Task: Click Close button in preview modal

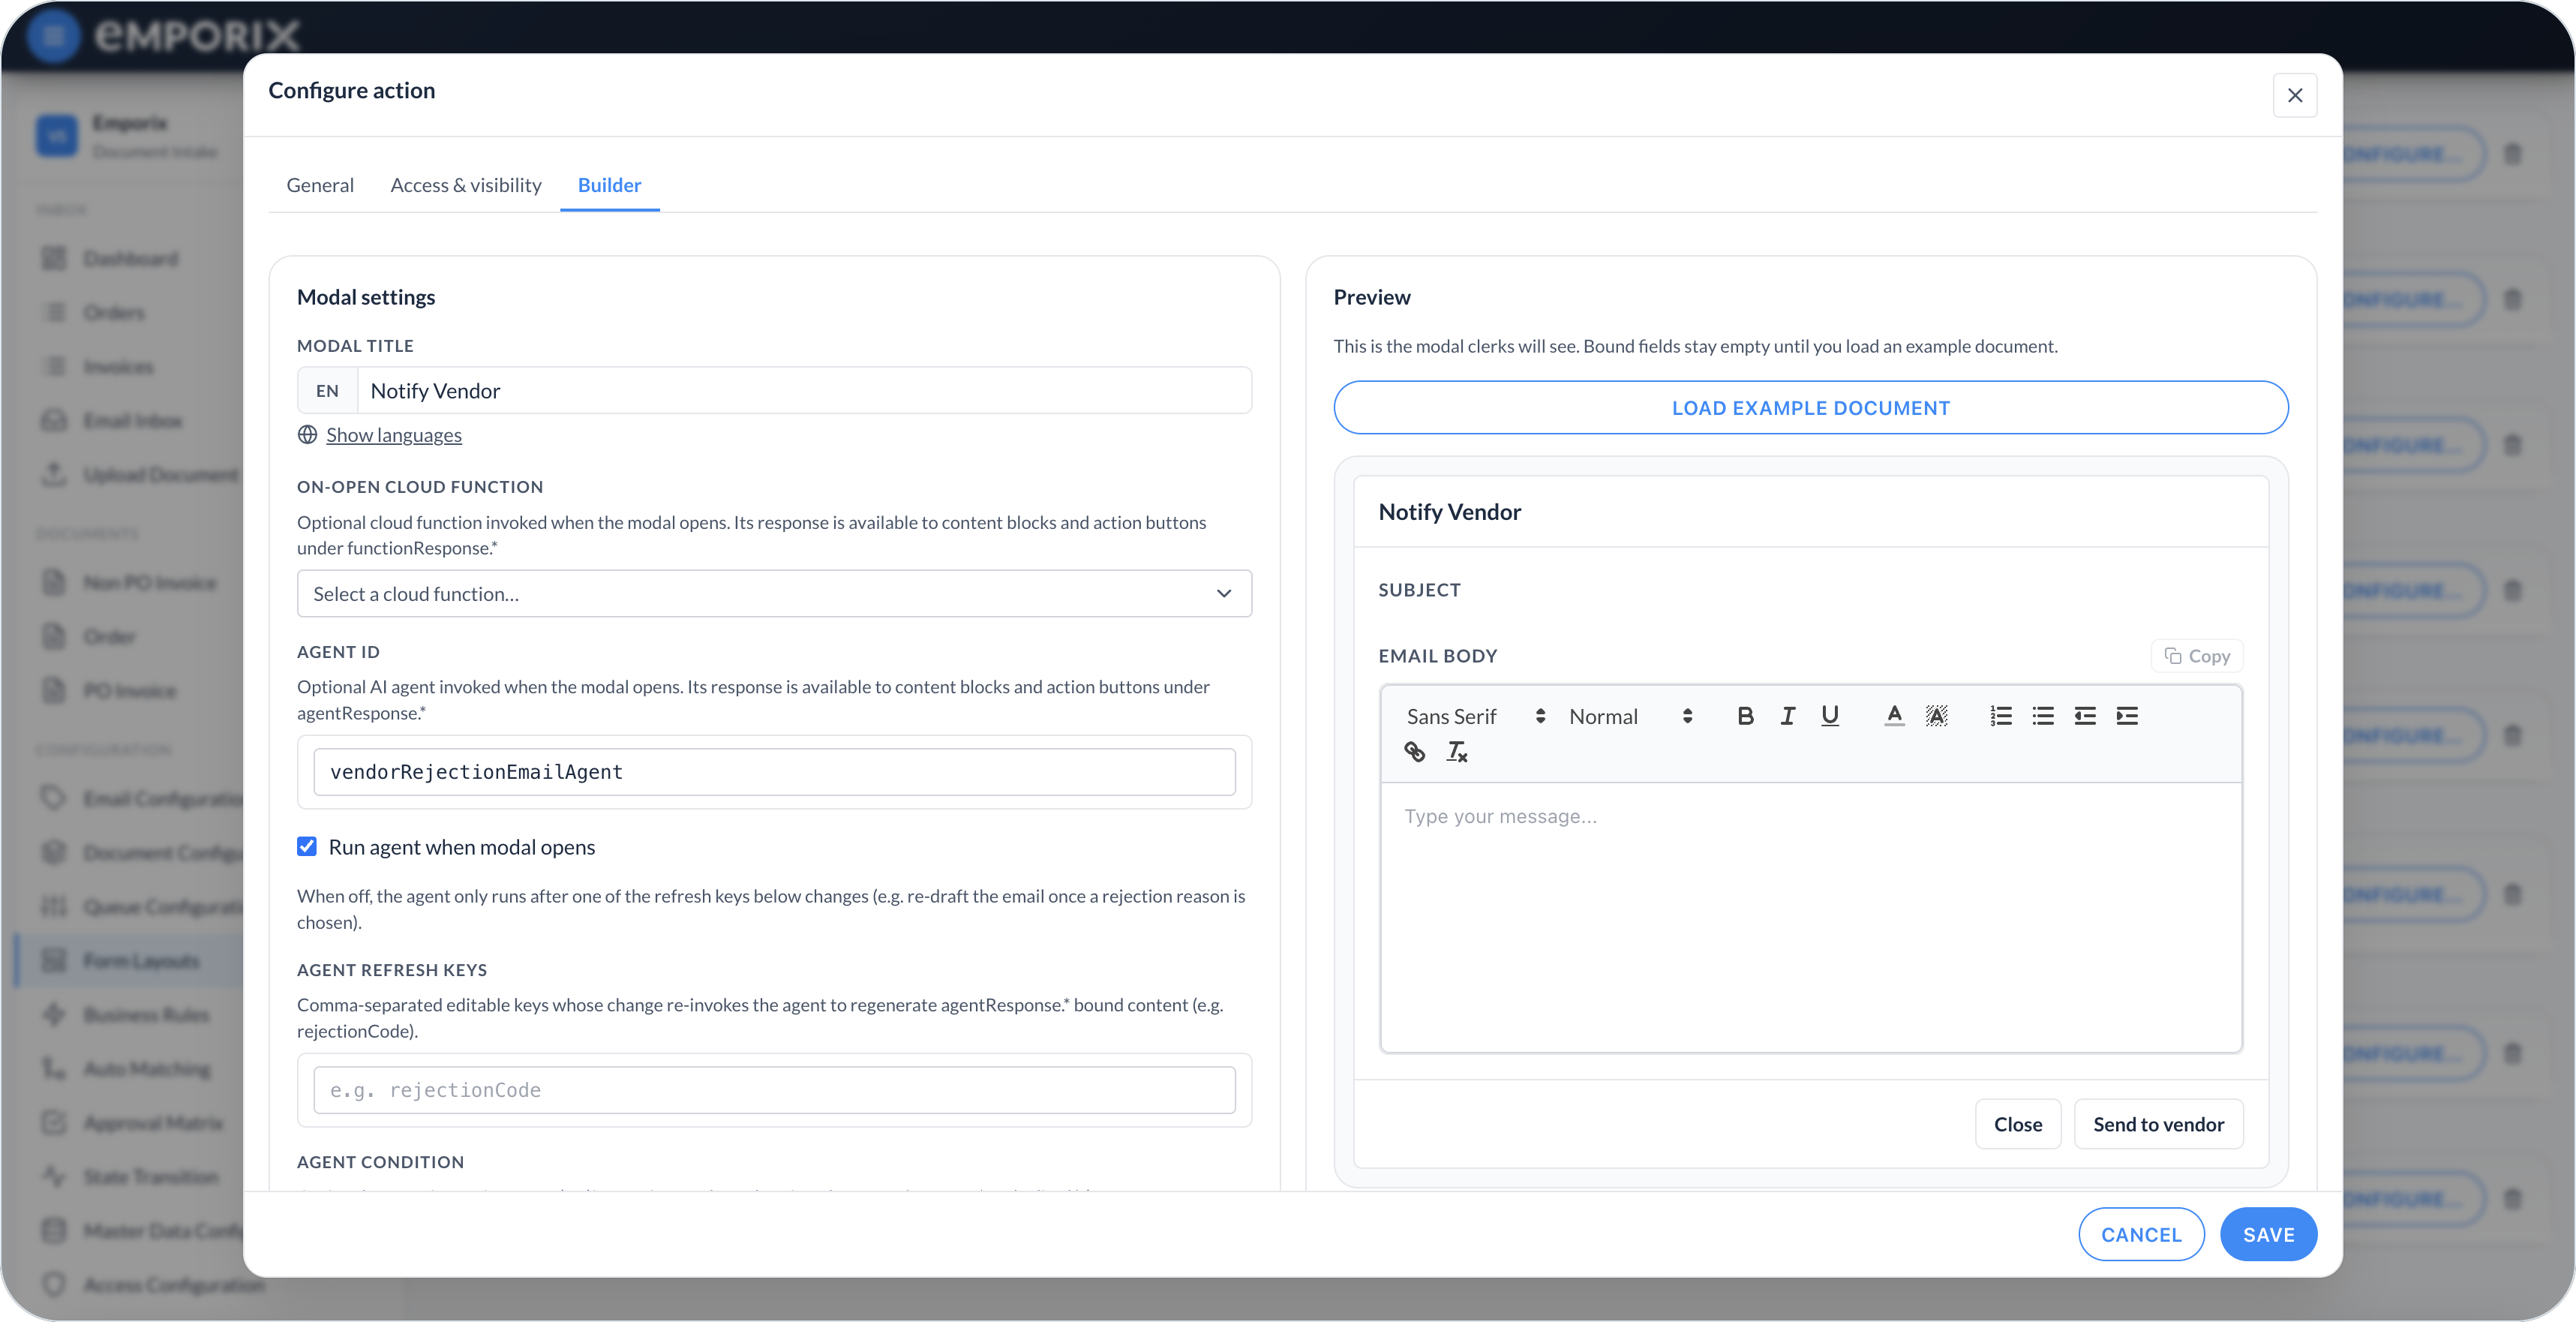Action: (2018, 1124)
